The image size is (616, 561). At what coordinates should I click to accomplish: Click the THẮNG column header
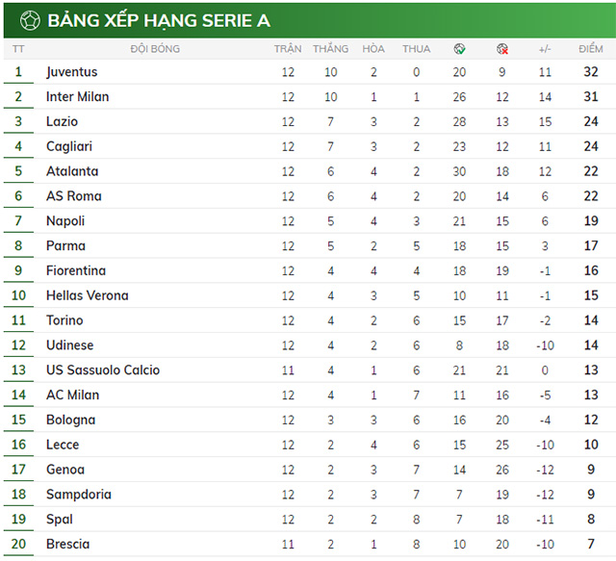coord(331,48)
